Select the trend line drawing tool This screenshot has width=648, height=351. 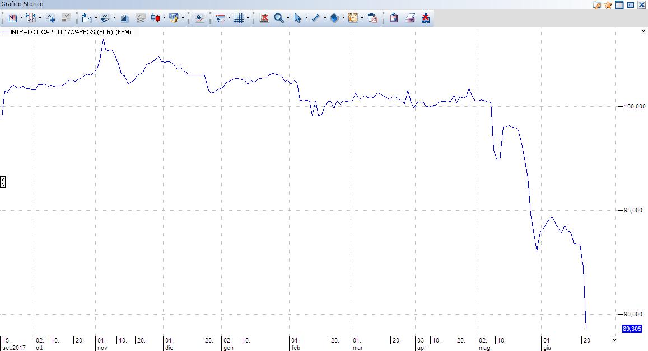tap(316, 18)
